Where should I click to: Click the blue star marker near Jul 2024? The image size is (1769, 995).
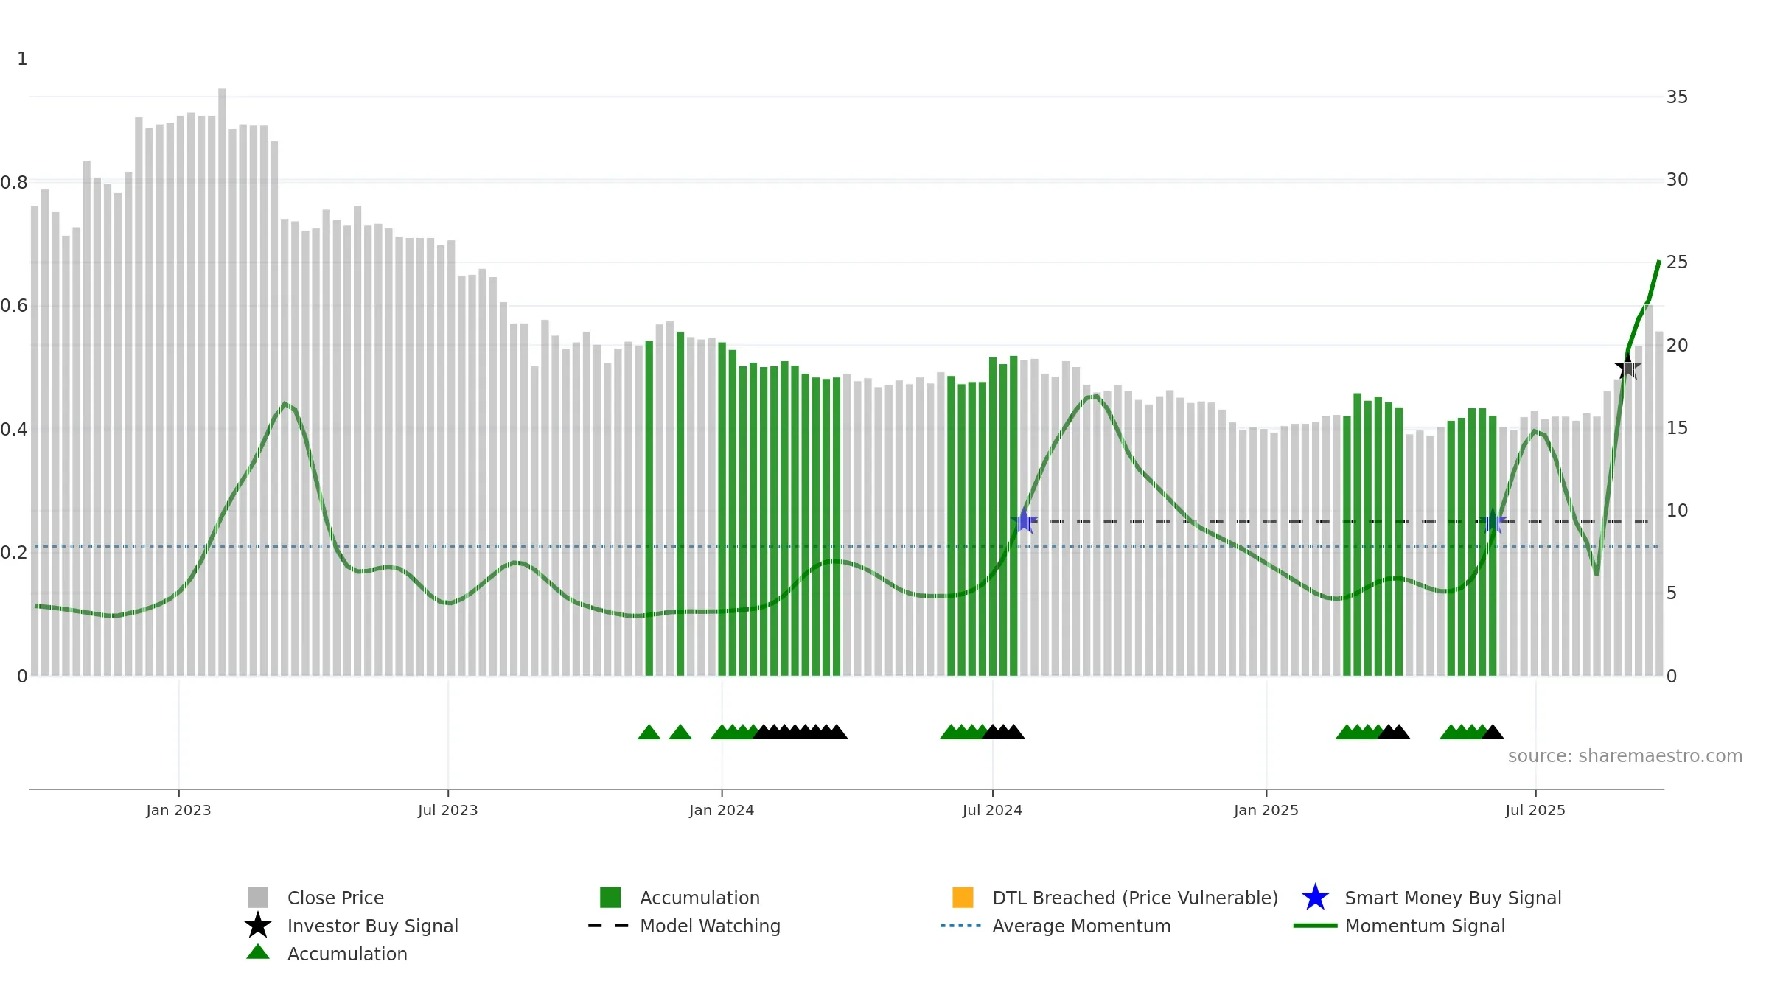[x=1024, y=521]
